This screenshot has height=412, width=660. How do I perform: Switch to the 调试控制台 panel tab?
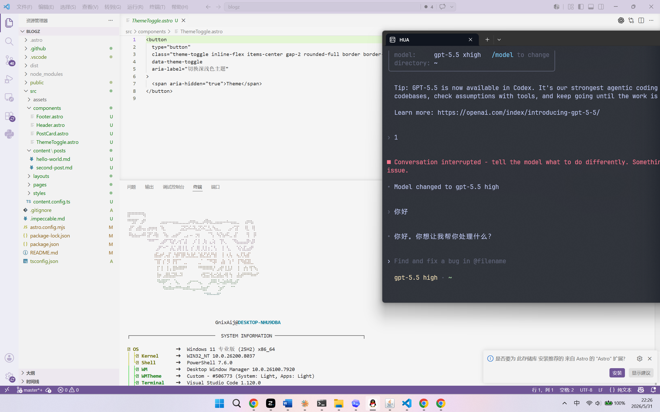click(x=174, y=187)
